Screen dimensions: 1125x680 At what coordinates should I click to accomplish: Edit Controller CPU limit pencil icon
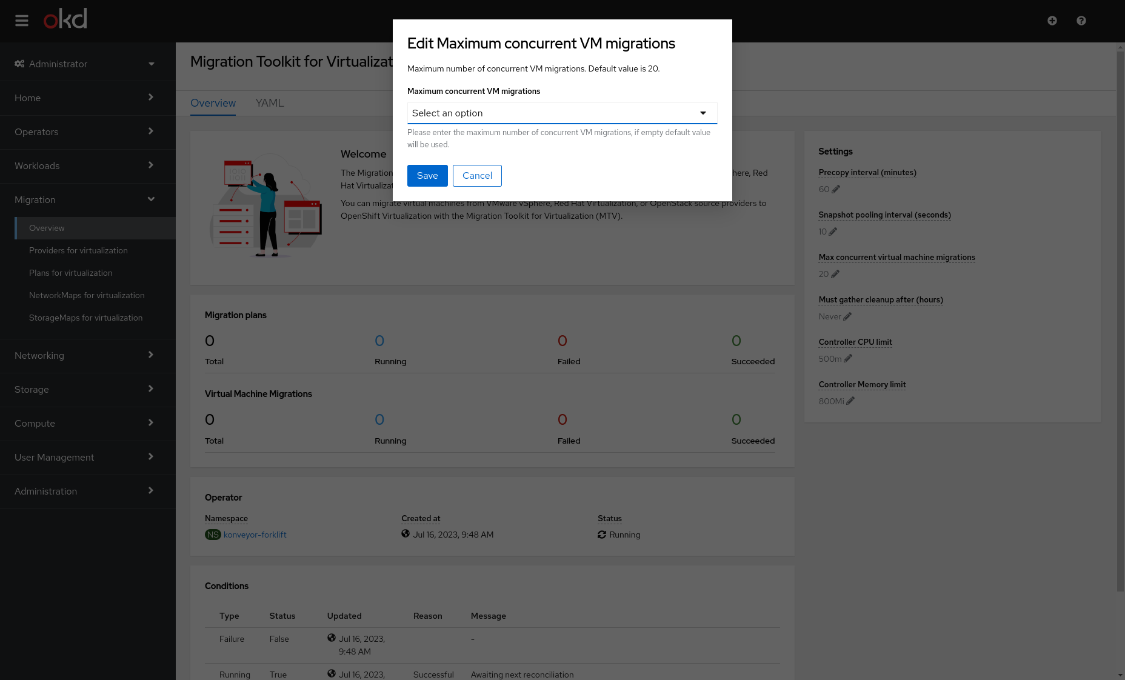[848, 359]
